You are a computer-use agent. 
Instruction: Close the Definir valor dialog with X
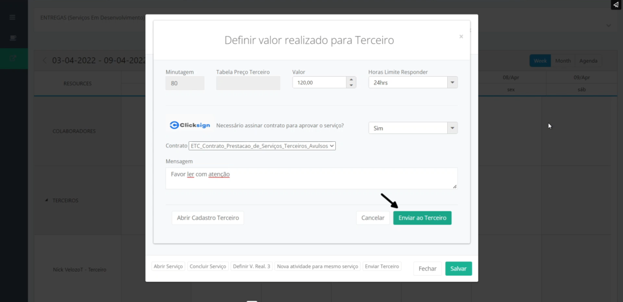[x=461, y=37]
